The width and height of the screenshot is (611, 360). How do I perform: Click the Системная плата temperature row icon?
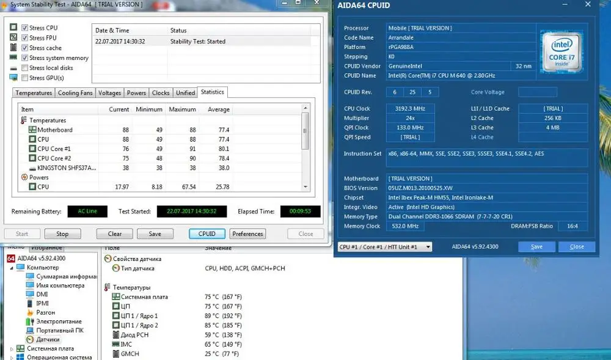pos(115,297)
